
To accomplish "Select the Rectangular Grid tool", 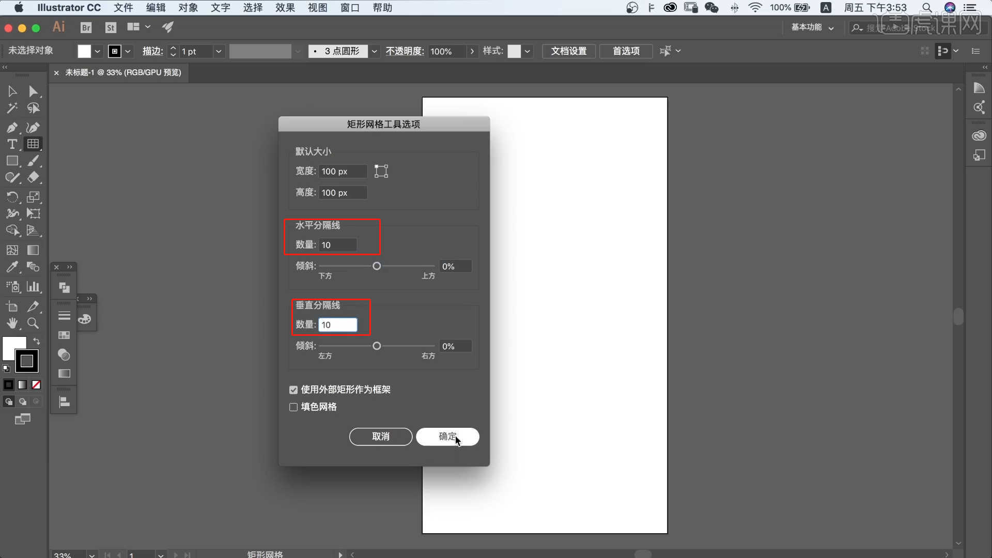I will pos(33,144).
